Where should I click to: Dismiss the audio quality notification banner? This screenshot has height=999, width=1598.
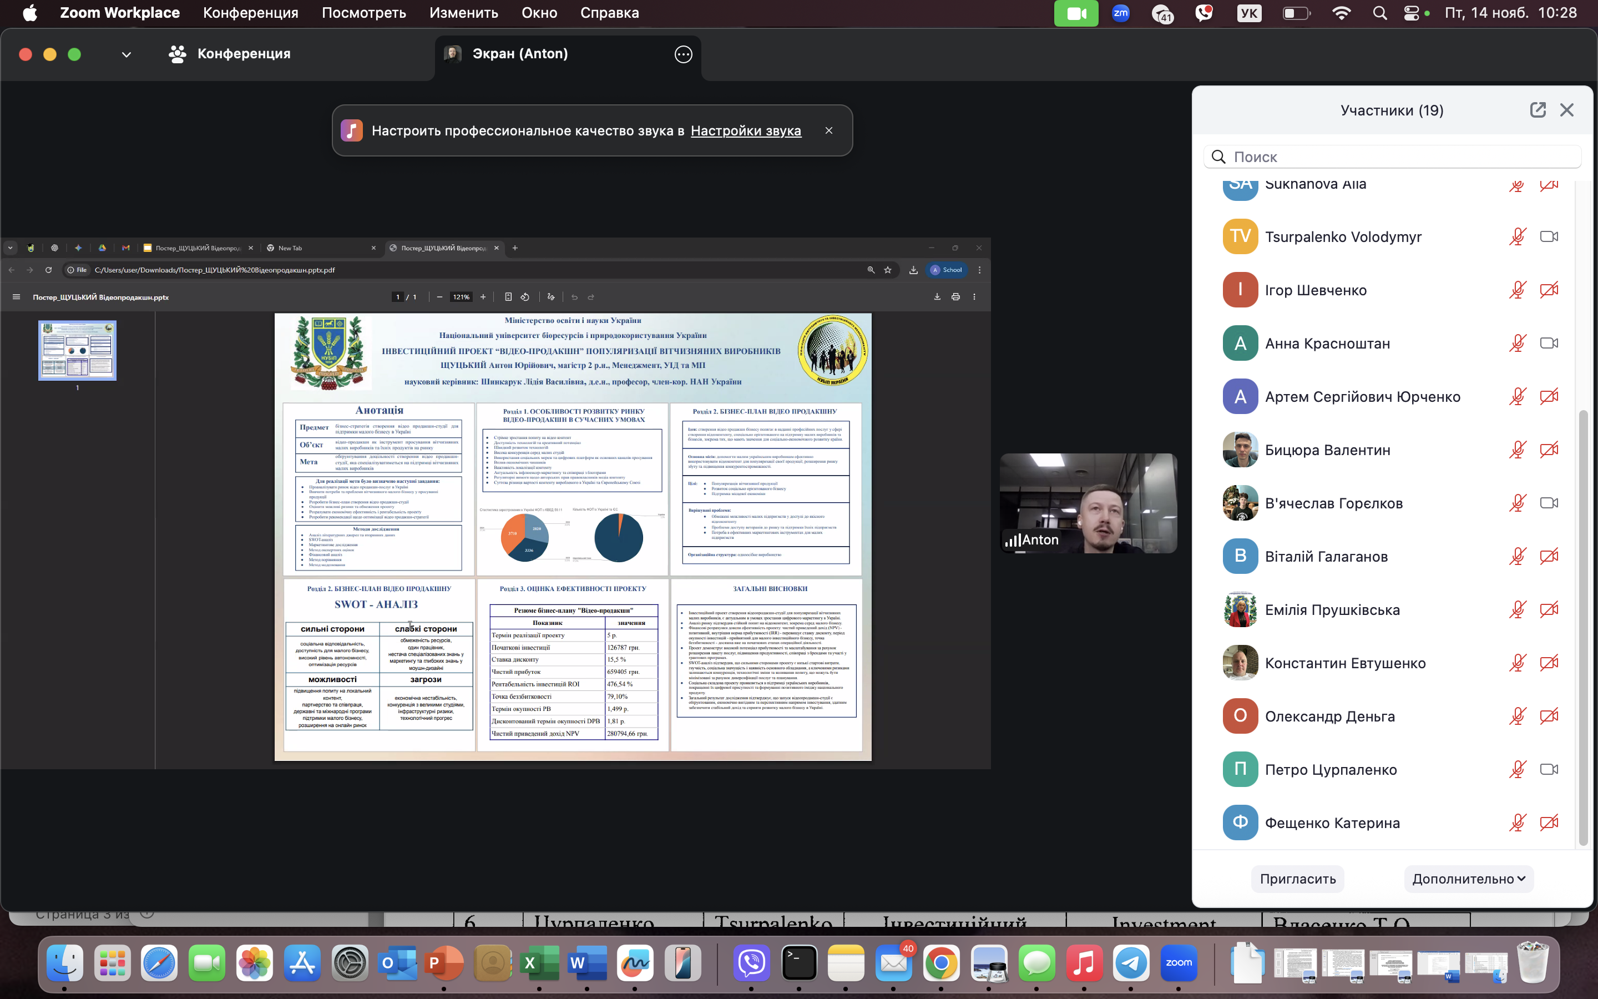tap(829, 130)
